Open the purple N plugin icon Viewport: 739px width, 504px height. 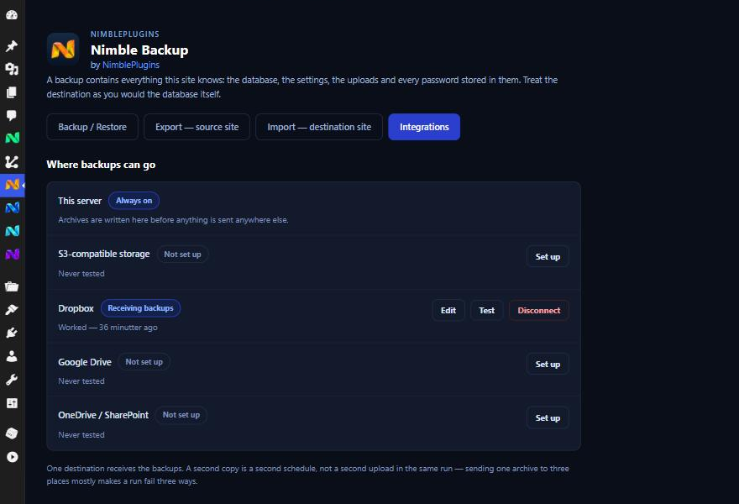12,255
